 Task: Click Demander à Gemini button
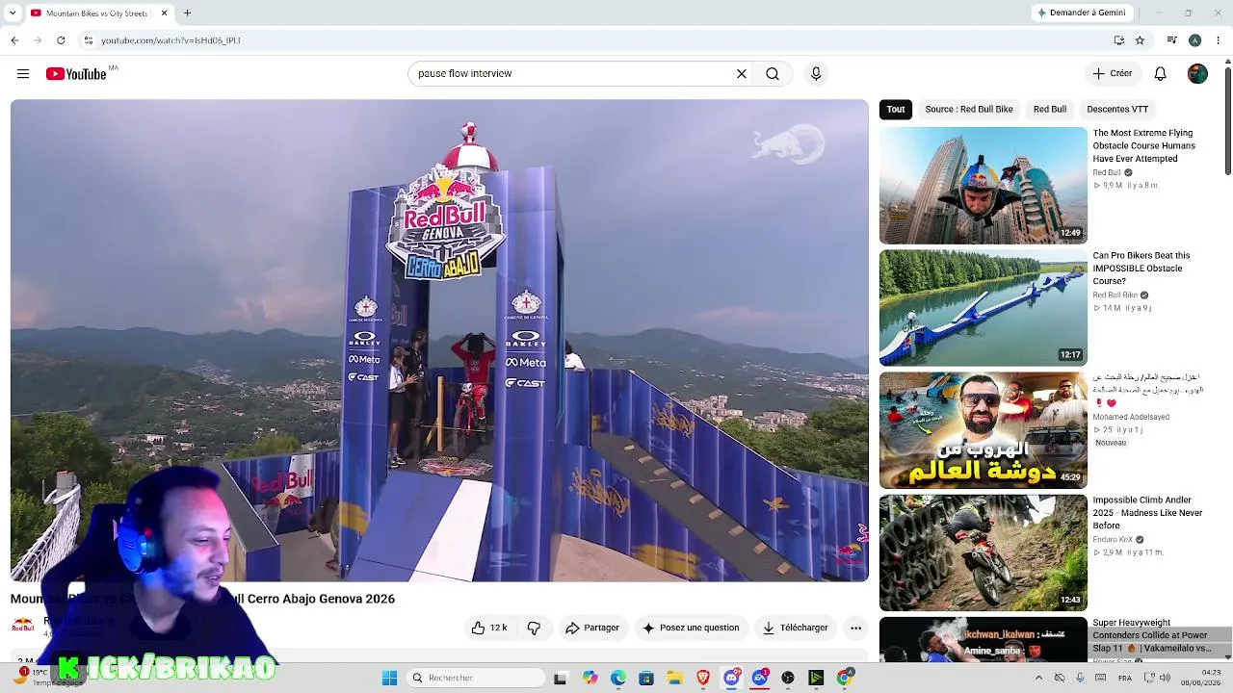1081,13
